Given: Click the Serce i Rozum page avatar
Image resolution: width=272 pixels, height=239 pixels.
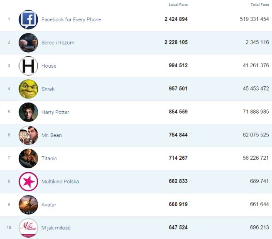Looking at the screenshot, I should click(28, 43).
